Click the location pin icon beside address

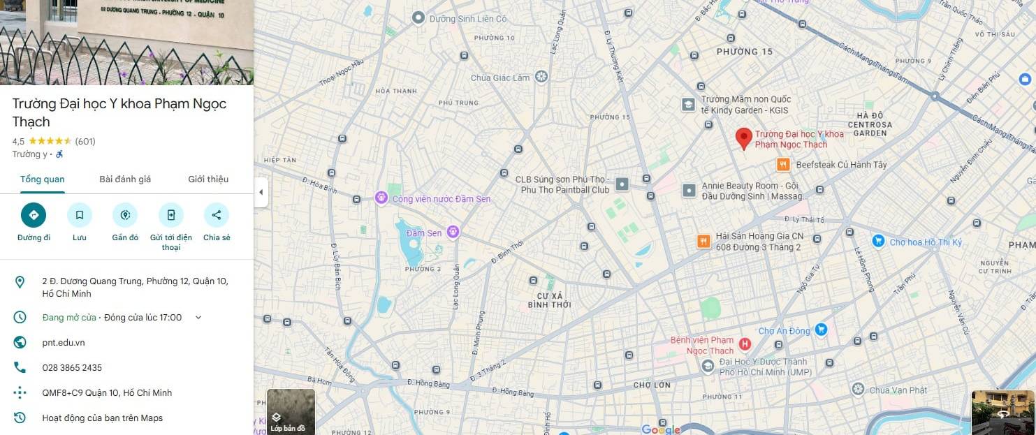[20, 282]
